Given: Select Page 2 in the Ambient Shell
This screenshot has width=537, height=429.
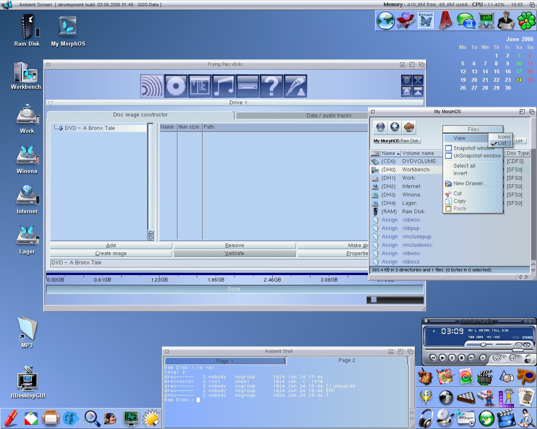Looking at the screenshot, I should (347, 360).
